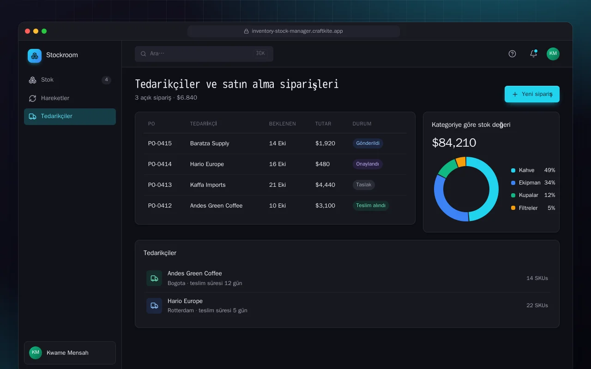
Task: Select the Tedarikçiler sidebar item
Action: pyautogui.click(x=70, y=117)
